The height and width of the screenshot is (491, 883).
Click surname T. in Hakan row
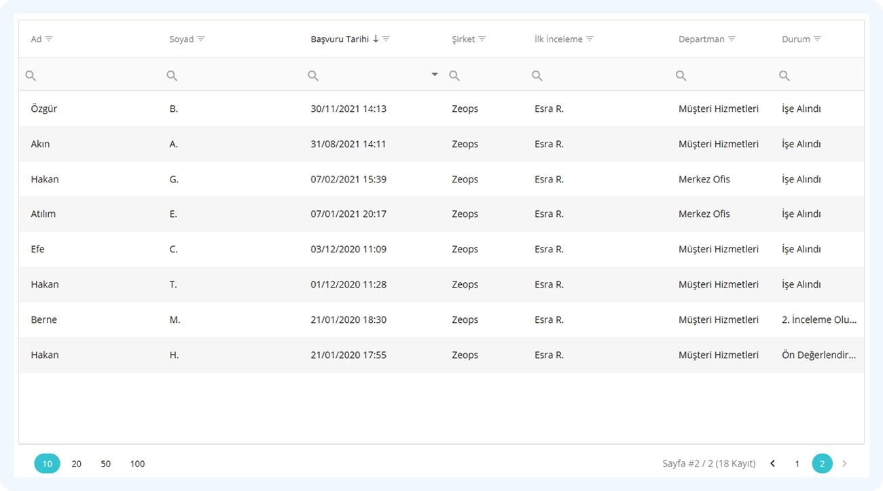tap(173, 284)
